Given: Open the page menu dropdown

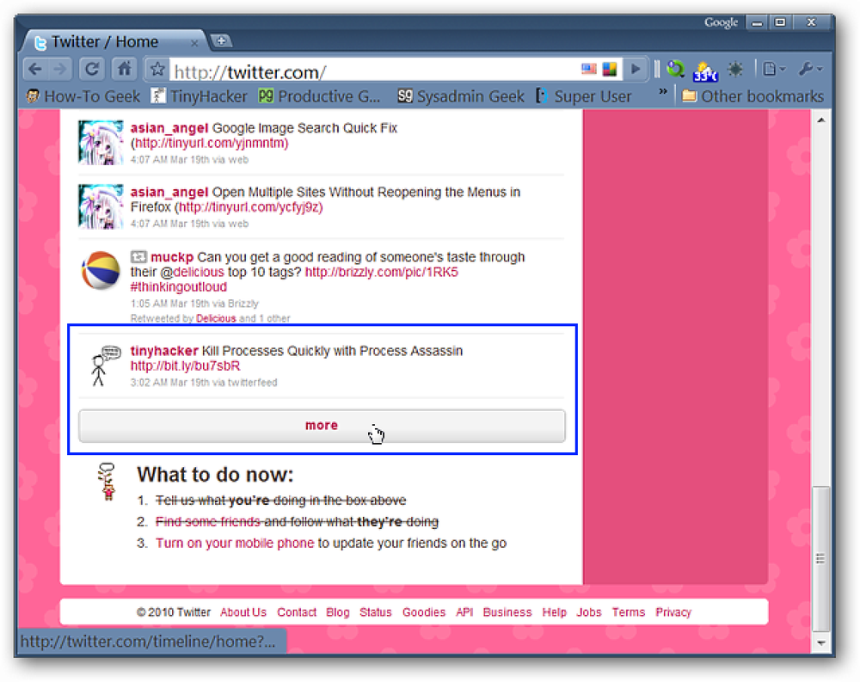Looking at the screenshot, I should tap(775, 69).
